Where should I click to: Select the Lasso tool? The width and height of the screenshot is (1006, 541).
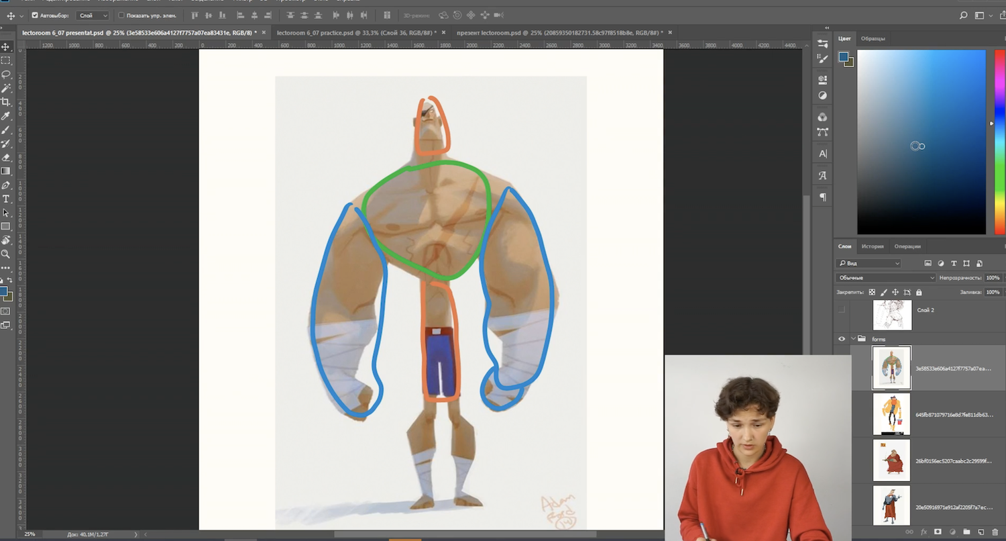pyautogui.click(x=6, y=75)
